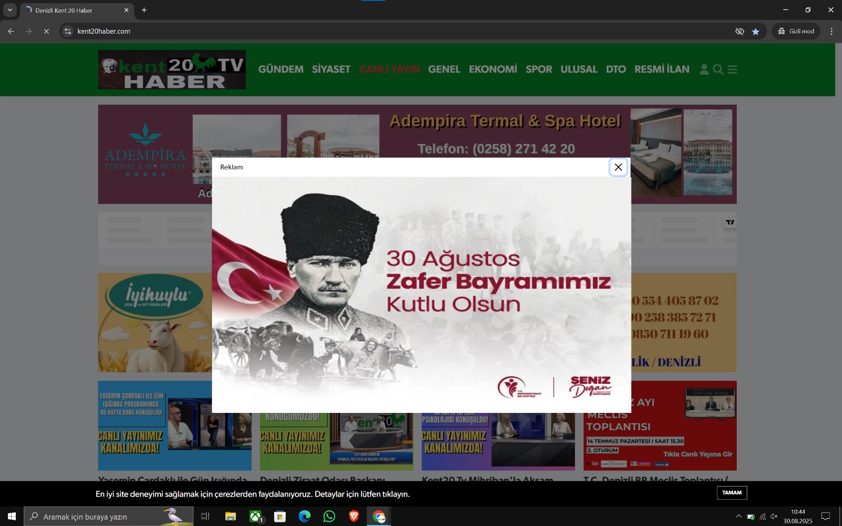Click the Gizli mod indicator

796,32
